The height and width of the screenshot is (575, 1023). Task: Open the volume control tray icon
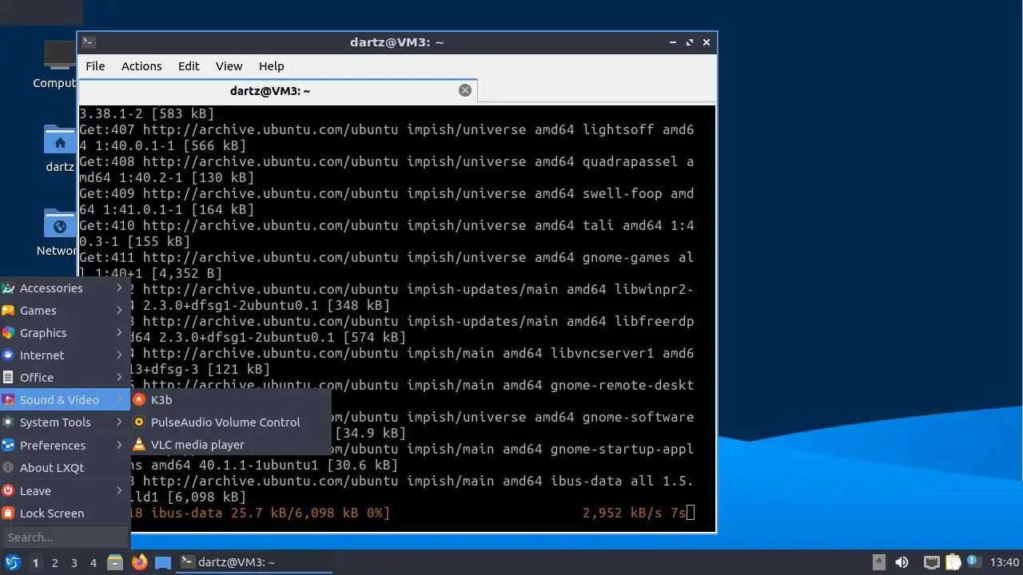902,562
